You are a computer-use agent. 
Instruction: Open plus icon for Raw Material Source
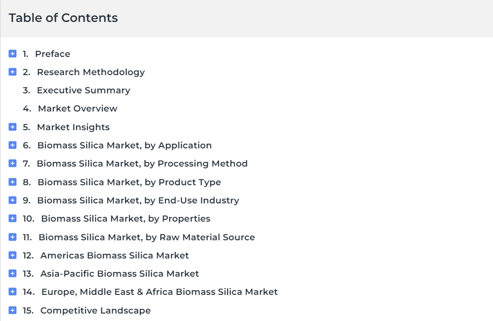coord(13,237)
